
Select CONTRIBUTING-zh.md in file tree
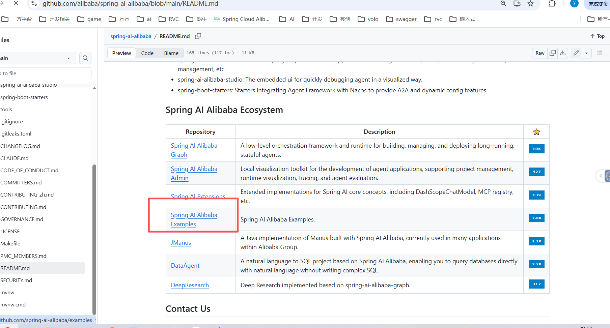pos(27,195)
